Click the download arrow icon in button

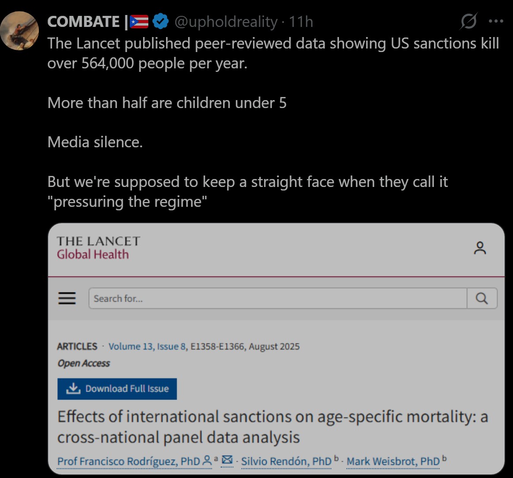pos(73,388)
